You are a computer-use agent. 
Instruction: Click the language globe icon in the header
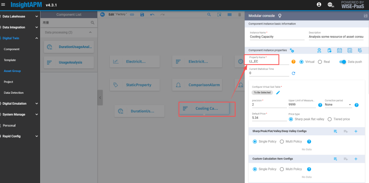[330, 5]
